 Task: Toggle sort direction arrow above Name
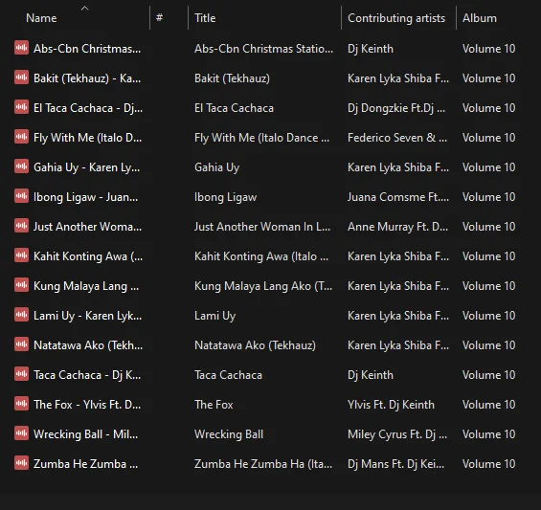(x=84, y=8)
